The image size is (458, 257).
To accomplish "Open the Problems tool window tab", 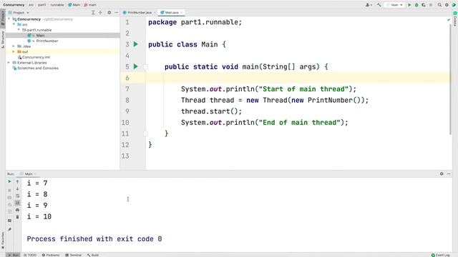I will (x=51, y=255).
